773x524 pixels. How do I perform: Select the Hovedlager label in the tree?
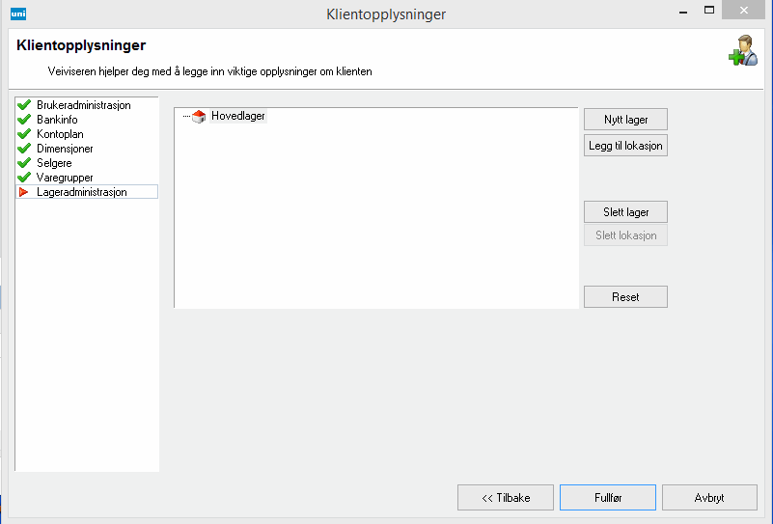[237, 116]
